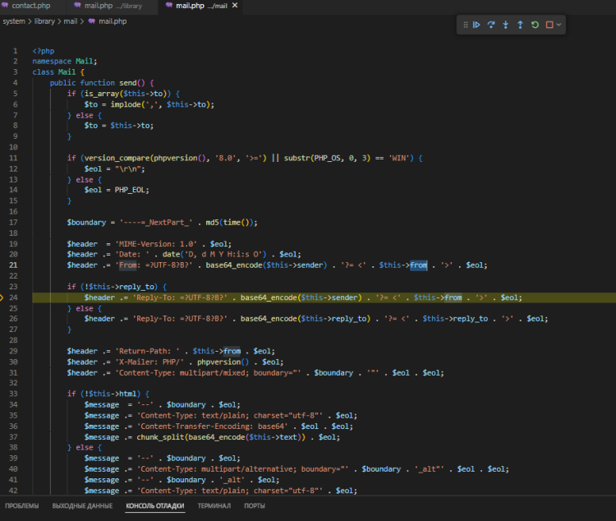Click the Step Out debug icon

[x=520, y=25]
